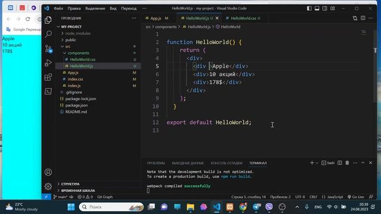Customize layout icon in title bar
The height and width of the screenshot is (214, 381).
pyautogui.click(x=332, y=8)
